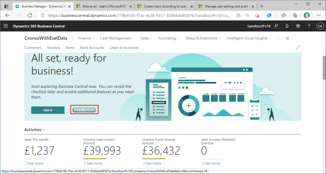326x174 pixels.
Task: Expand the Purchasing menu
Action: point(169,38)
